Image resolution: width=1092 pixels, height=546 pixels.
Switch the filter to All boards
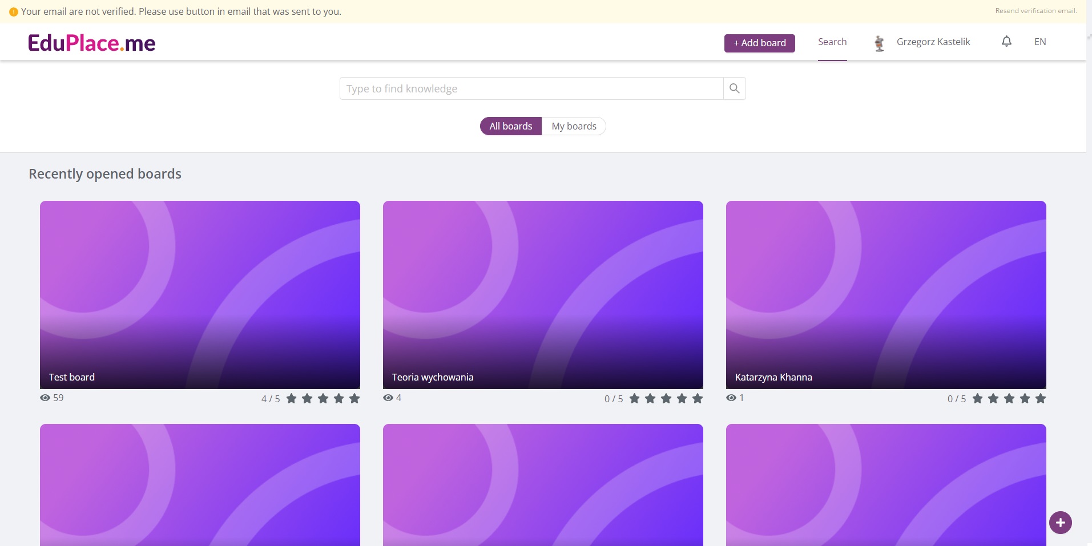pos(510,126)
